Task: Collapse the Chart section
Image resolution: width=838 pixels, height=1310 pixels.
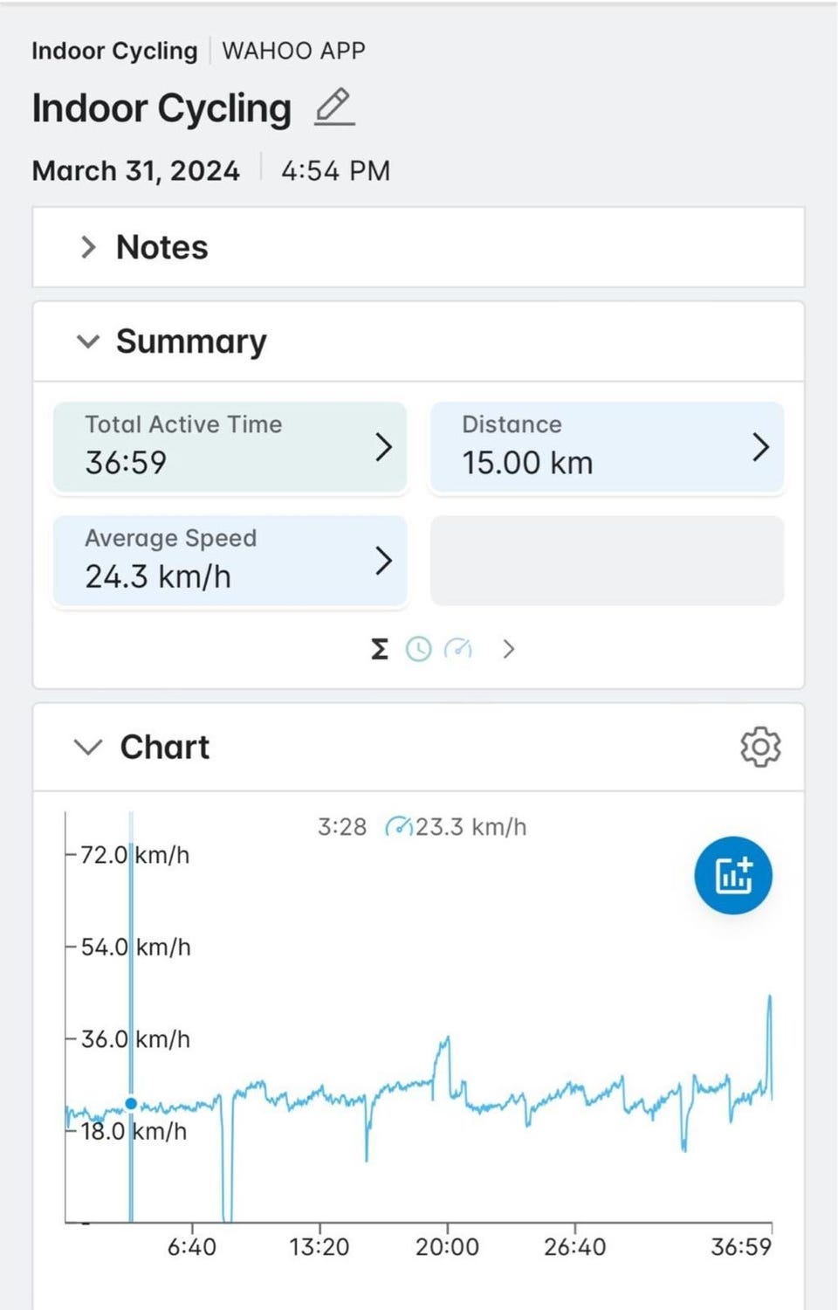Action: coord(88,748)
